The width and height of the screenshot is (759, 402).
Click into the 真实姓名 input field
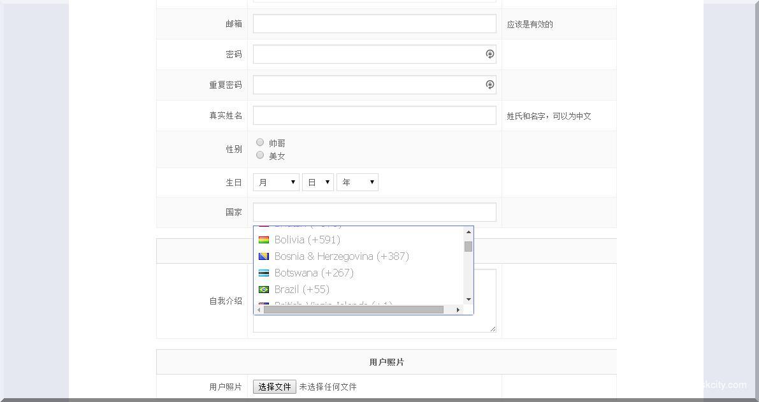pos(374,115)
